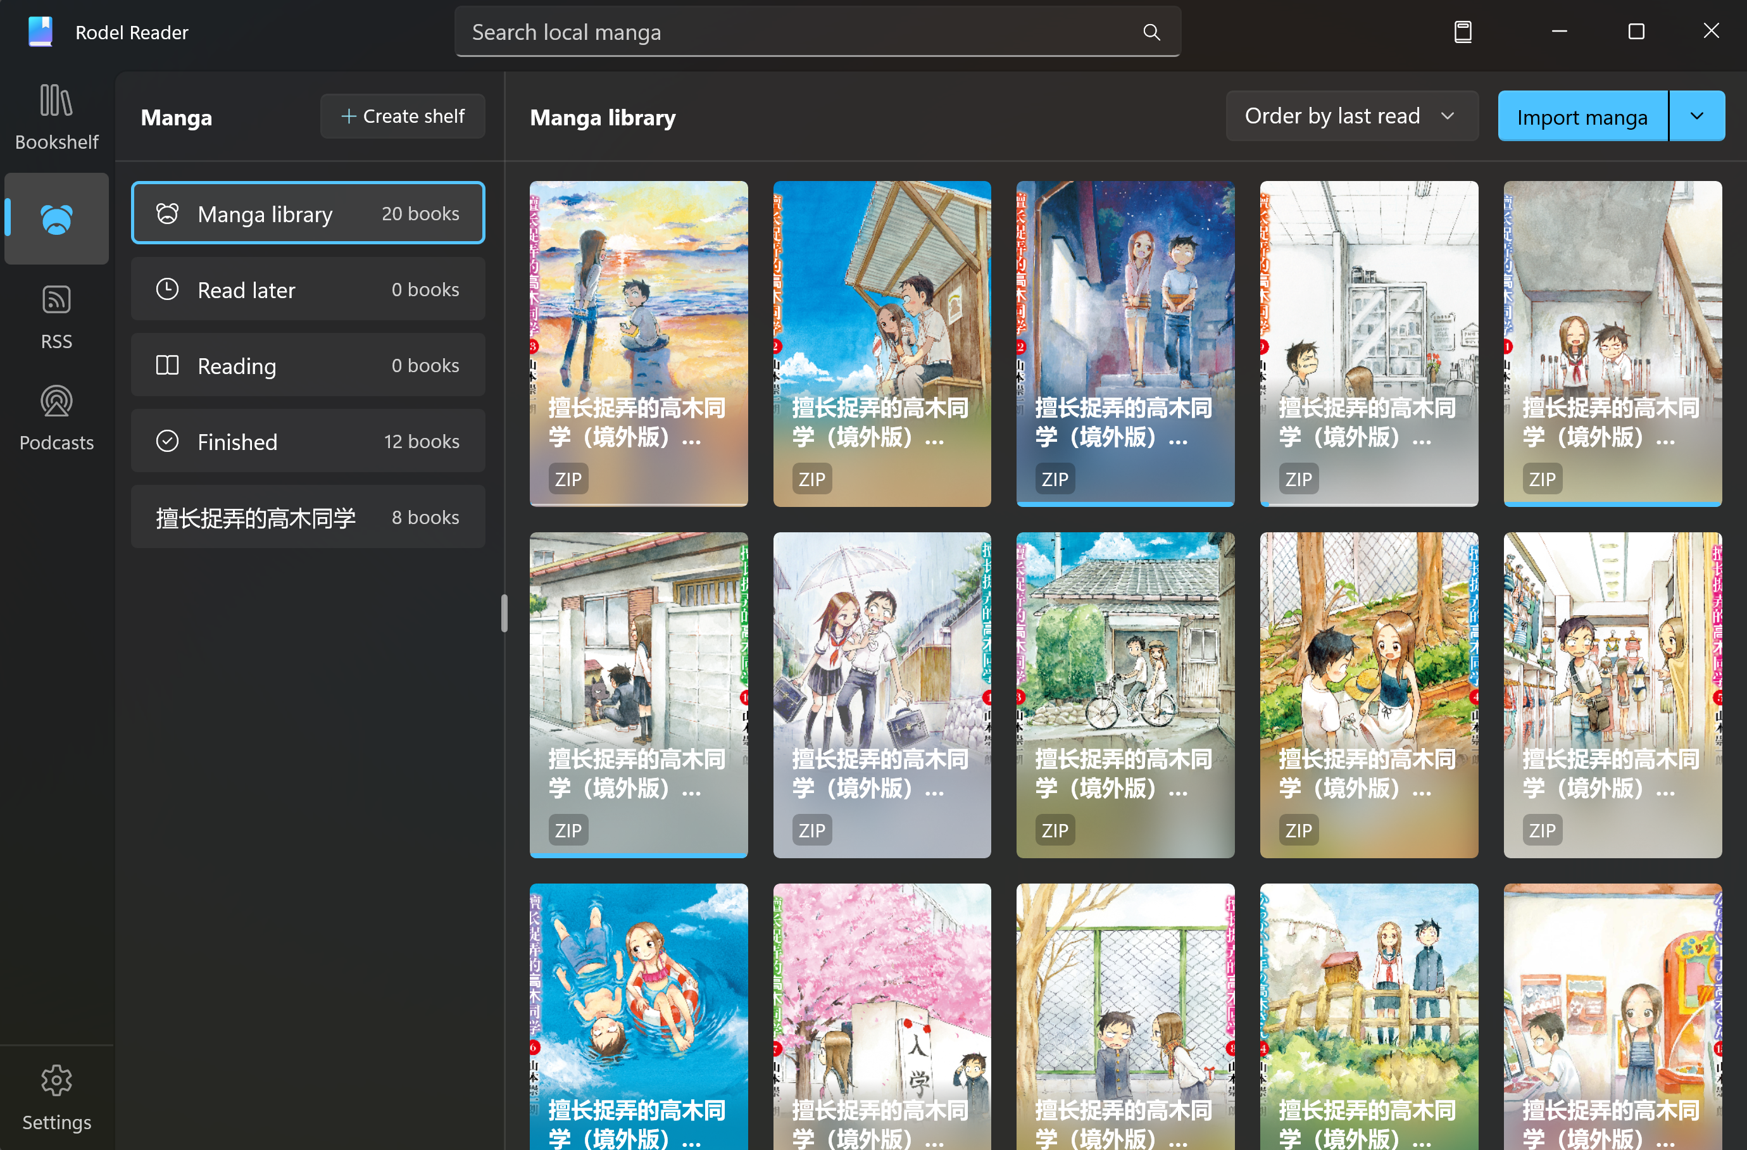Viewport: 1747px width, 1150px height.
Task: Open the bus shelter cover manga
Action: (x=882, y=344)
